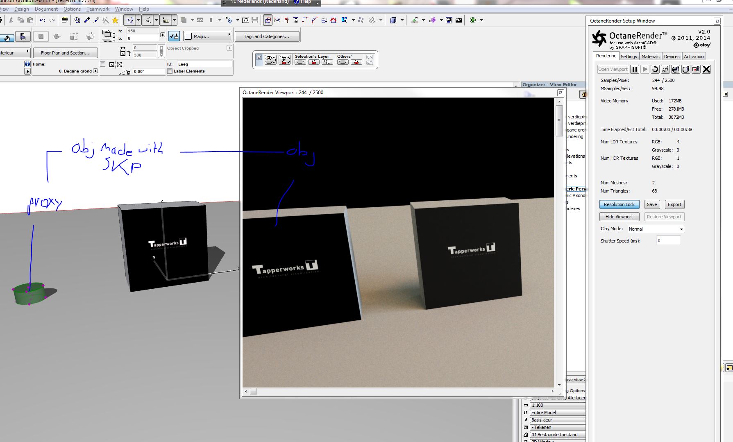
Task: Restart render with circular arrow icon
Action: pyautogui.click(x=655, y=69)
